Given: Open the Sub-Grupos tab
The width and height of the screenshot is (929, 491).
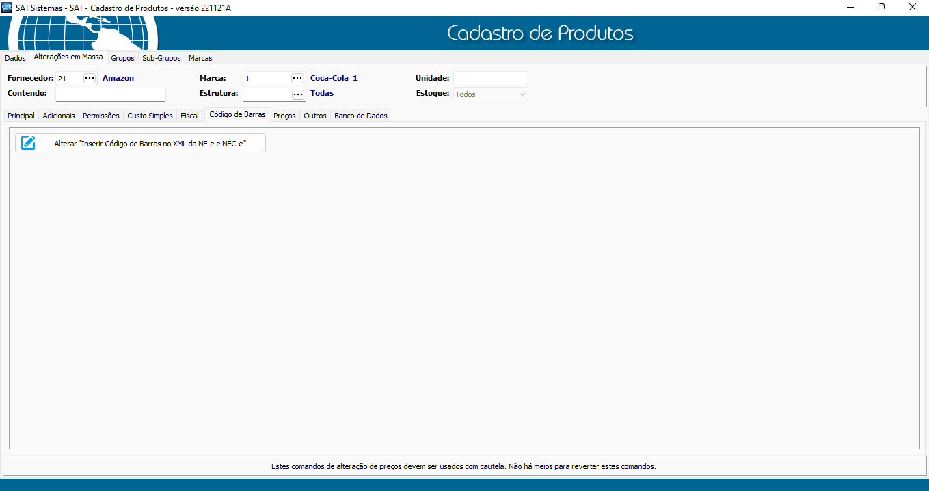Looking at the screenshot, I should pos(161,58).
